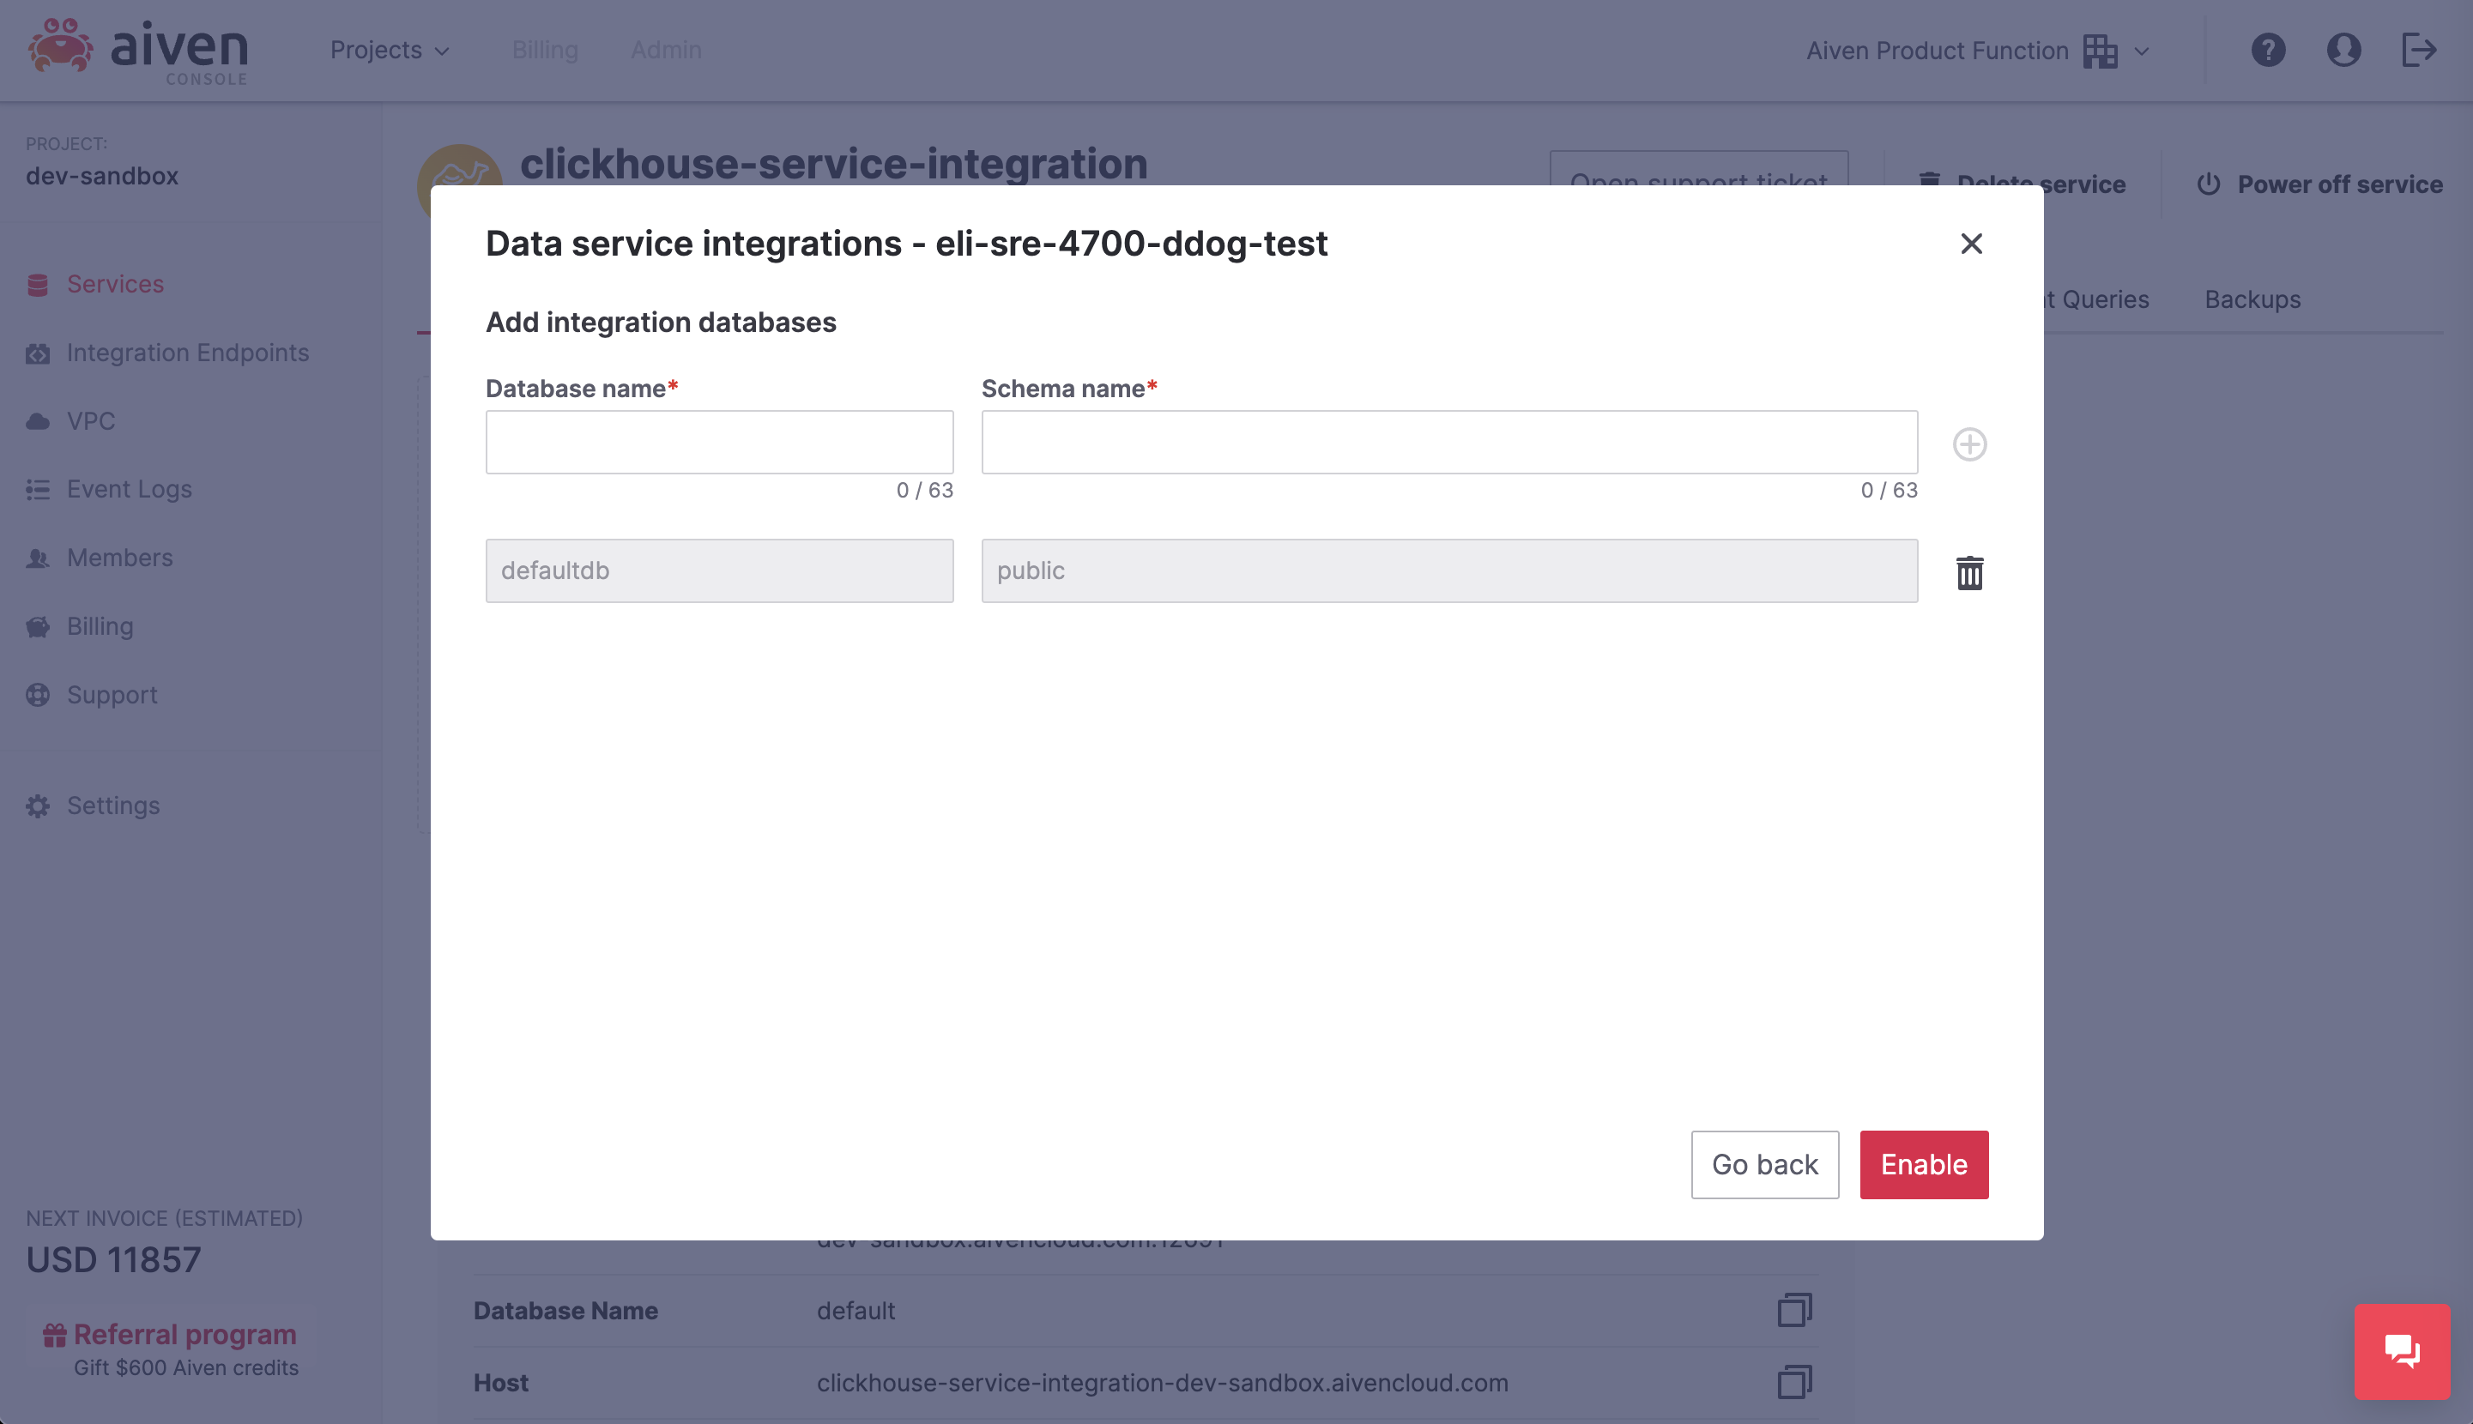Image resolution: width=2473 pixels, height=1424 pixels.
Task: Click the Billing piggy bank icon
Action: (37, 627)
